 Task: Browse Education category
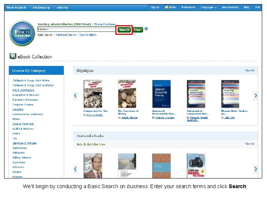18,110
